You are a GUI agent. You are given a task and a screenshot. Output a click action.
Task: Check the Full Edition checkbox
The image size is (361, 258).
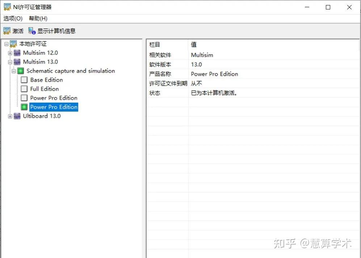click(24, 89)
